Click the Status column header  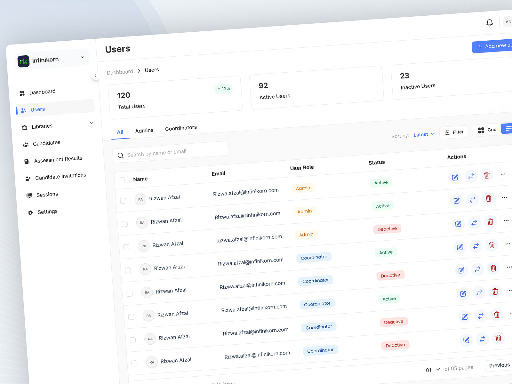377,163
